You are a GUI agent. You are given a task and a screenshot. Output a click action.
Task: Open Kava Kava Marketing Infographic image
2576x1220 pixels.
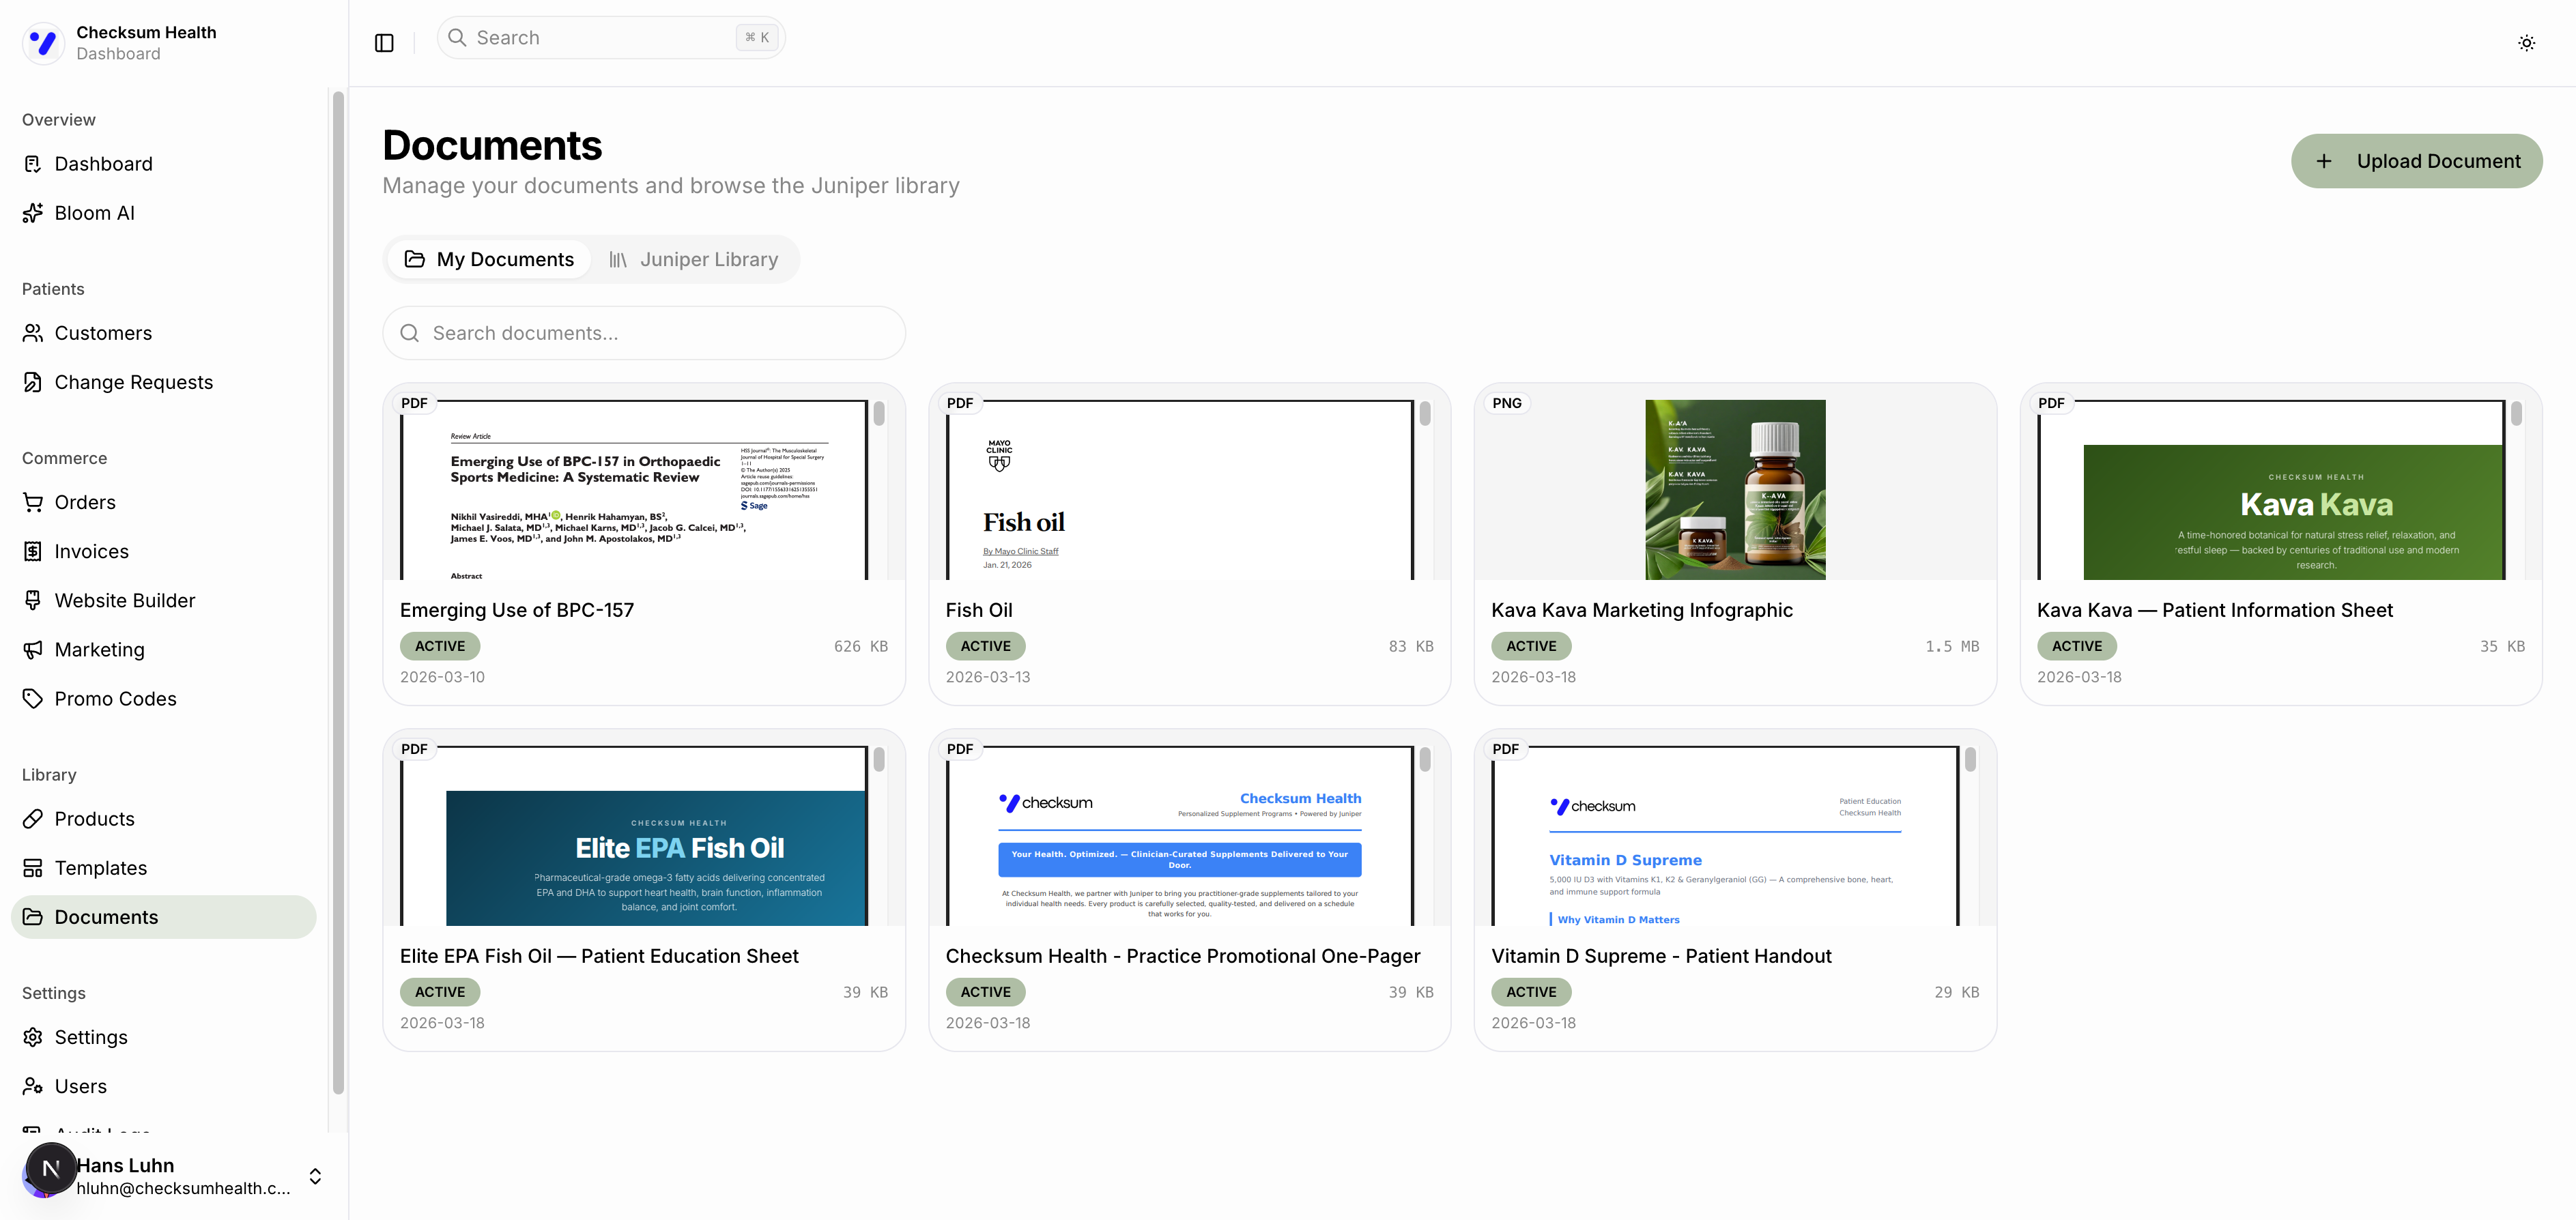pyautogui.click(x=1735, y=490)
